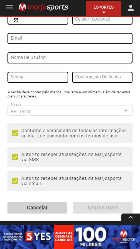Screen dimensions: 140x249
Task: Select the Celular (opcional) field
Action: tap(102, 20)
